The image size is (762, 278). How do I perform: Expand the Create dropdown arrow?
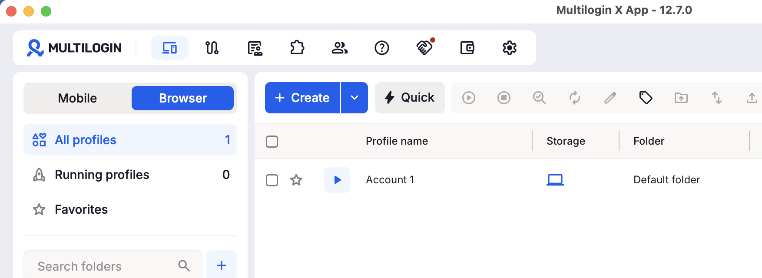click(x=354, y=98)
